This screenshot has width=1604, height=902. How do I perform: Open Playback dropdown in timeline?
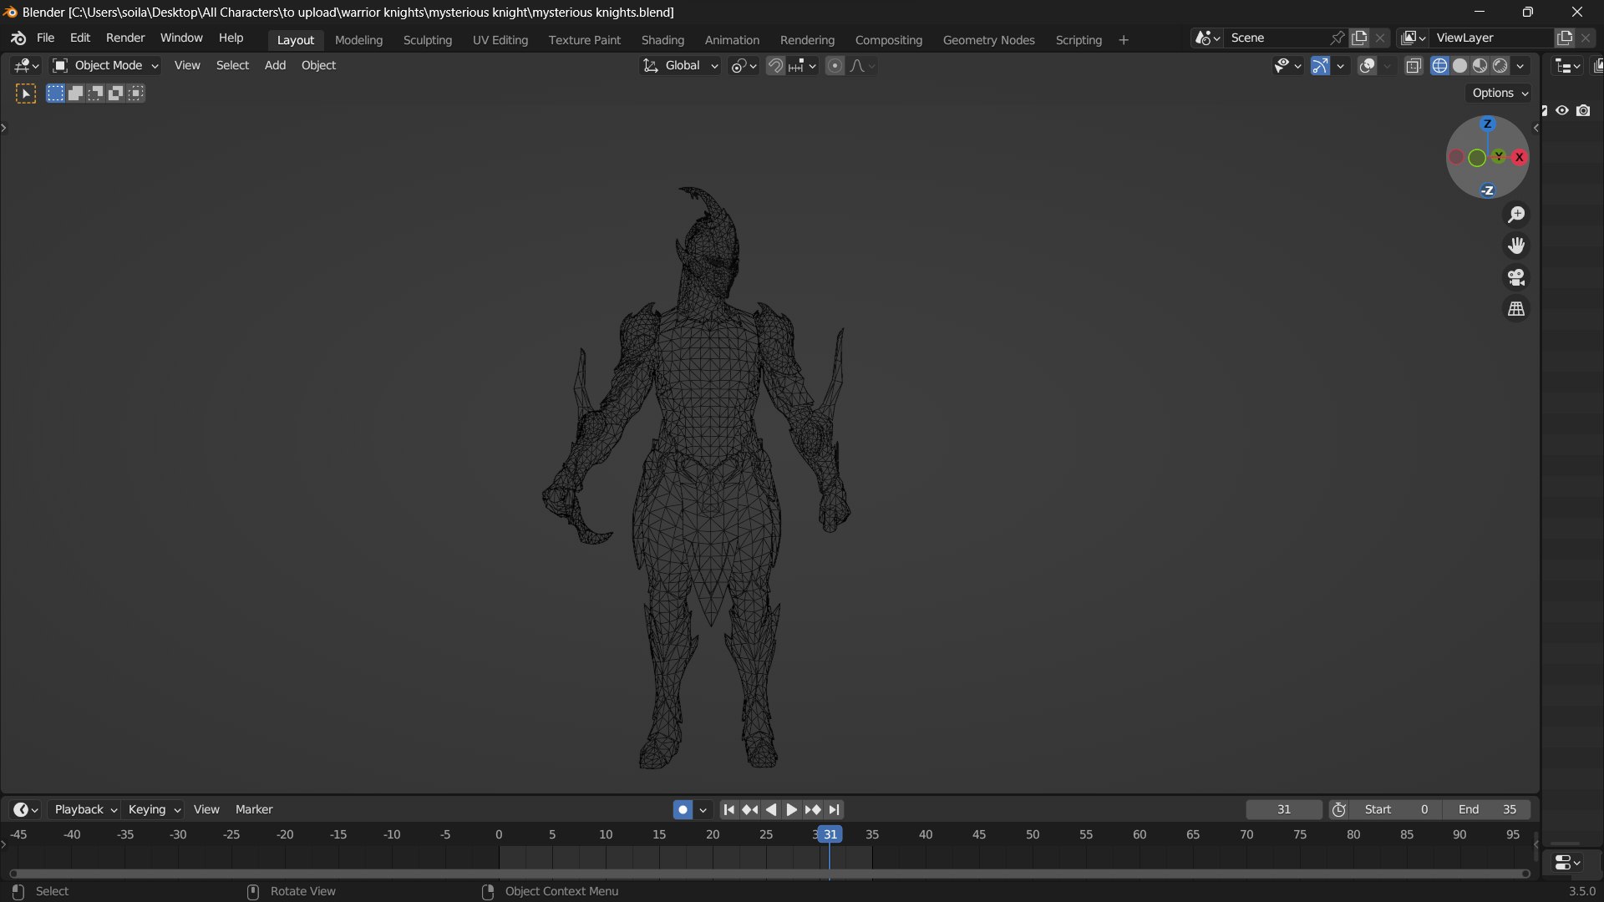(x=85, y=809)
